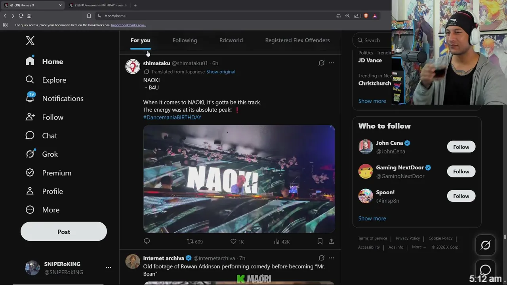The width and height of the screenshot is (507, 285).
Task: Follow John Cena
Action: point(461,147)
